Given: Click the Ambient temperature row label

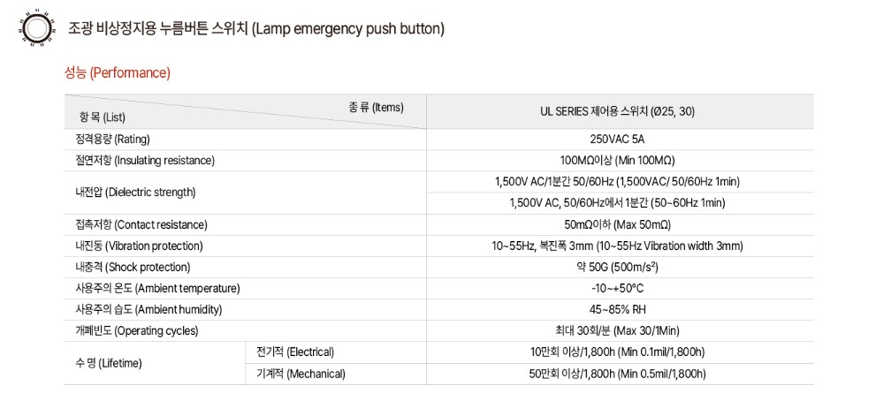Looking at the screenshot, I should 157,289.
